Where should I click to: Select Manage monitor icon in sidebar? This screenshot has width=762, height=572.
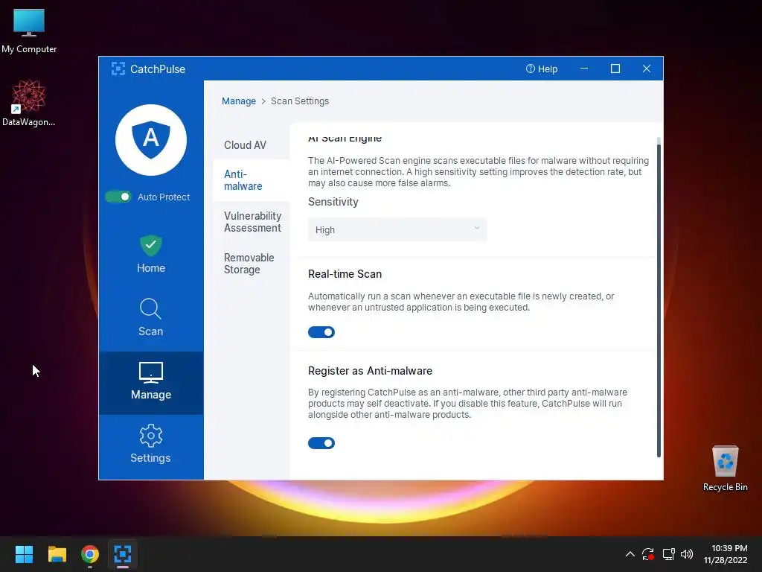(151, 373)
